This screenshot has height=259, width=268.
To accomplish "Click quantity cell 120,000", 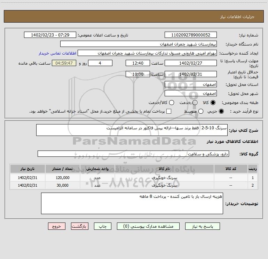I will click(x=63, y=178).
